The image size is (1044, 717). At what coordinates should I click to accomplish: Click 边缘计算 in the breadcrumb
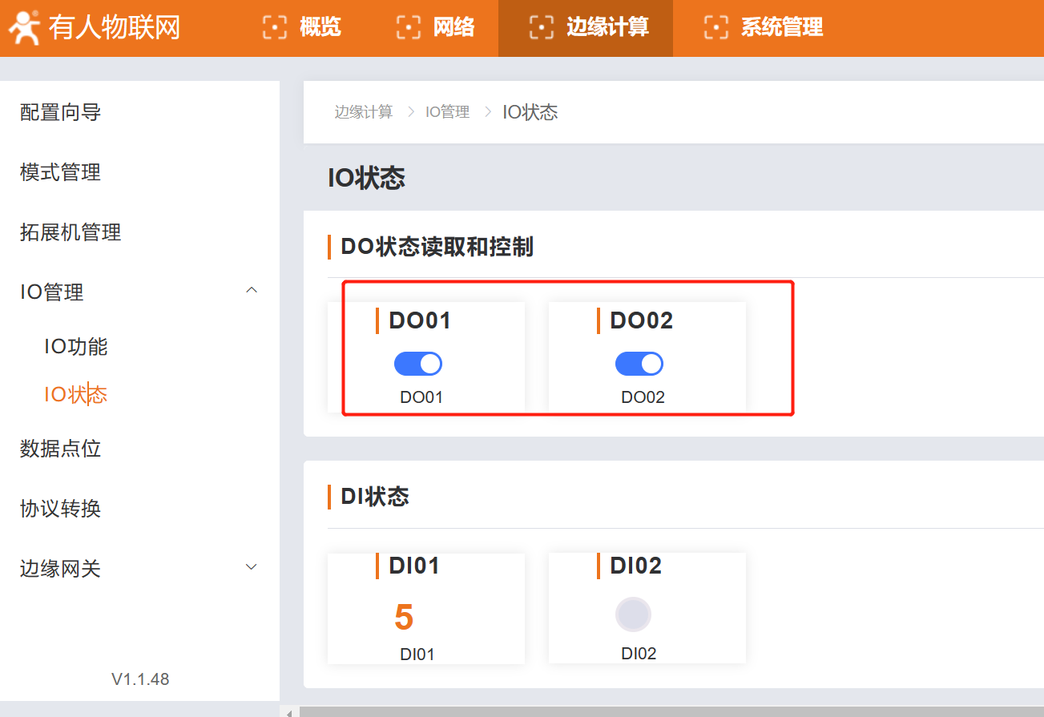tap(364, 112)
